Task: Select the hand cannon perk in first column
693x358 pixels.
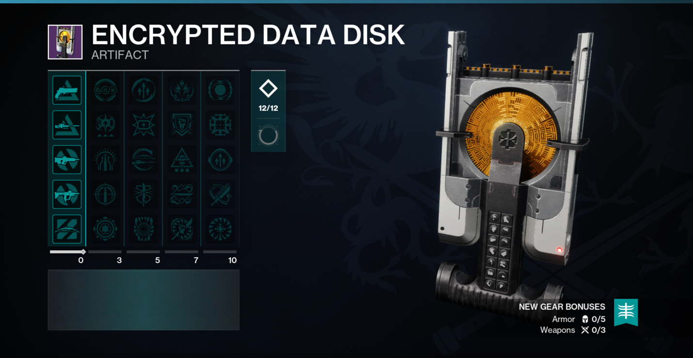Action: pos(67,90)
